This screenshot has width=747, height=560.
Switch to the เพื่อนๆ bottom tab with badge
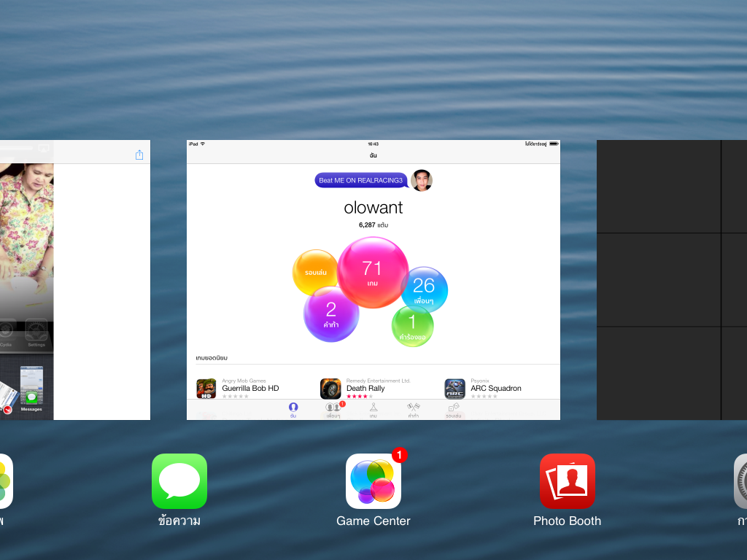click(333, 410)
